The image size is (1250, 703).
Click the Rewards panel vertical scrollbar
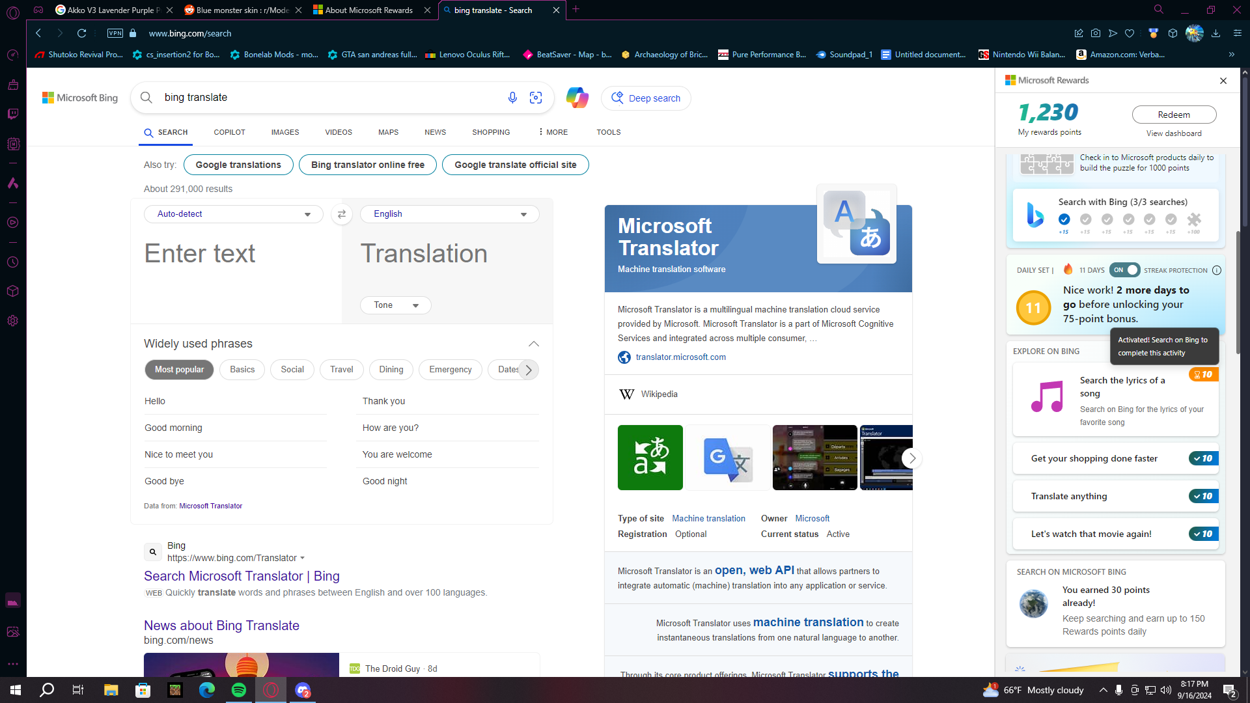click(x=1238, y=293)
